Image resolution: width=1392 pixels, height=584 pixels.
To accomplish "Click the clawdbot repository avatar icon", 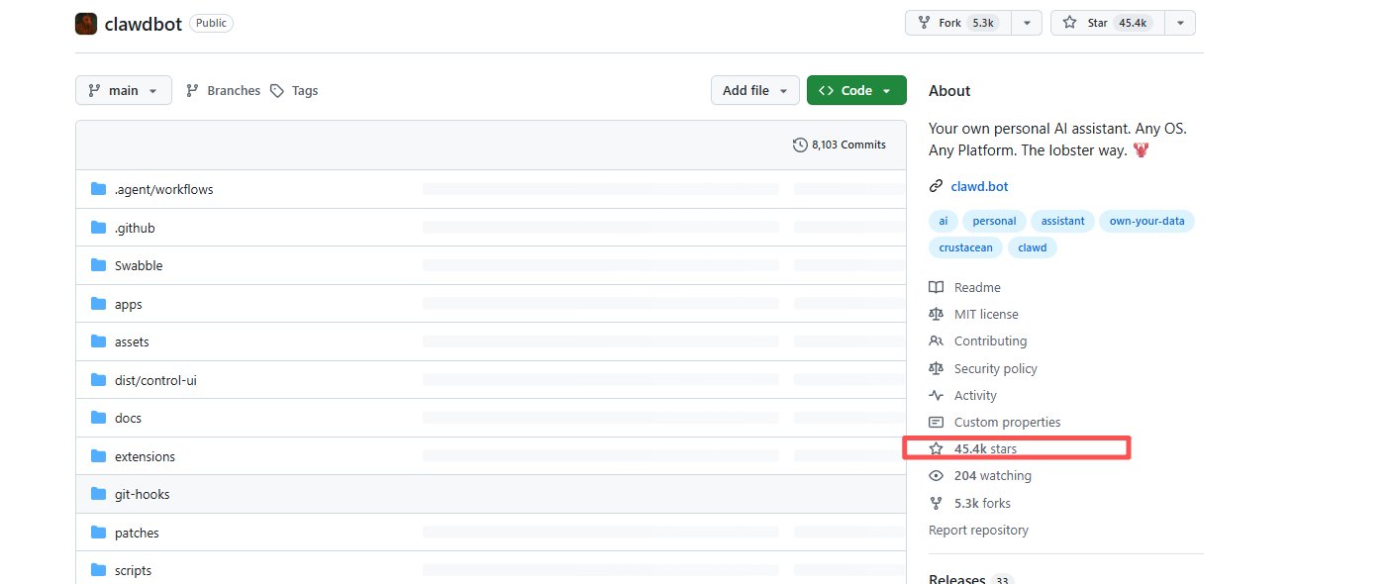I will 86,24.
